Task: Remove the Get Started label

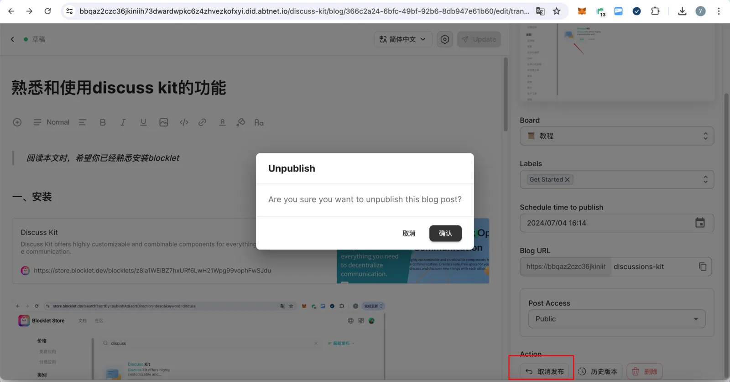Action: point(567,180)
